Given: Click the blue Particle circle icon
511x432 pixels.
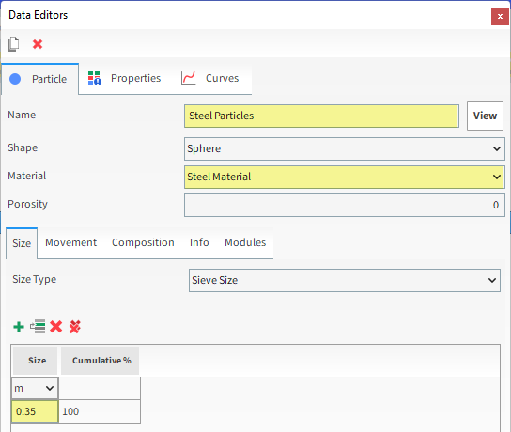Looking at the screenshot, I should [15, 79].
